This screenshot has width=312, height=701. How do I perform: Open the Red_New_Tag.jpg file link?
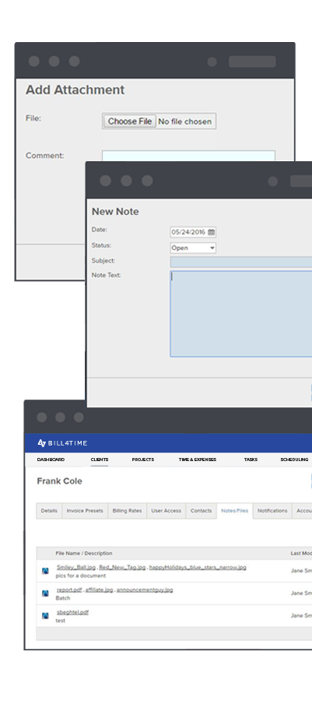click(122, 567)
